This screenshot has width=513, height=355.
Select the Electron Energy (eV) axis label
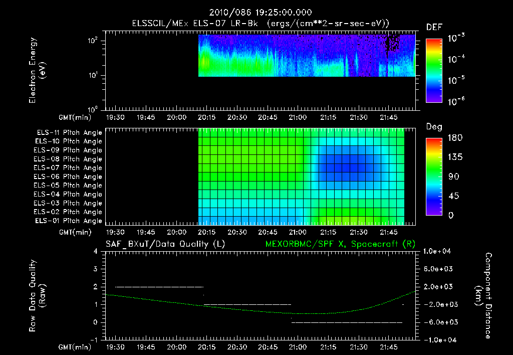[37, 70]
